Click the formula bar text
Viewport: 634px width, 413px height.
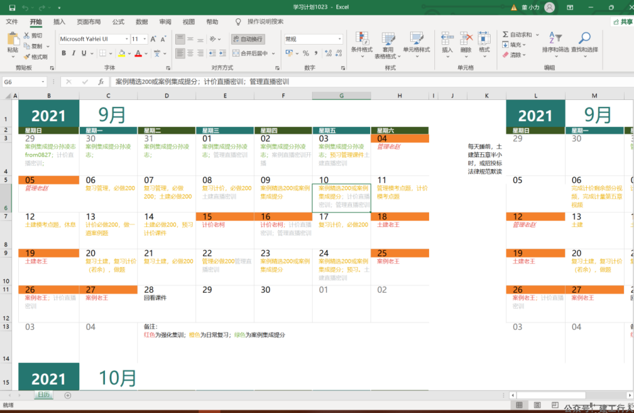pyautogui.click(x=202, y=82)
